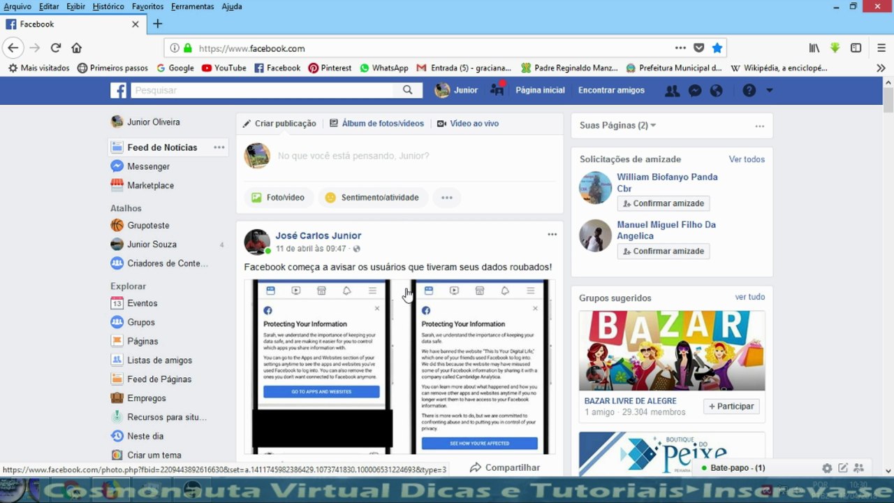Open options dots beside Suas Páginas

click(759, 126)
